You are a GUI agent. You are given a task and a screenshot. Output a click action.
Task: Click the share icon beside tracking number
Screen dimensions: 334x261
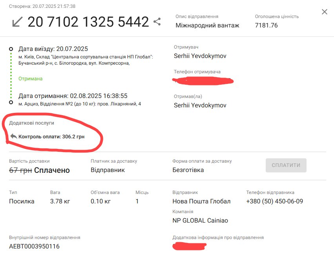pyautogui.click(x=157, y=22)
